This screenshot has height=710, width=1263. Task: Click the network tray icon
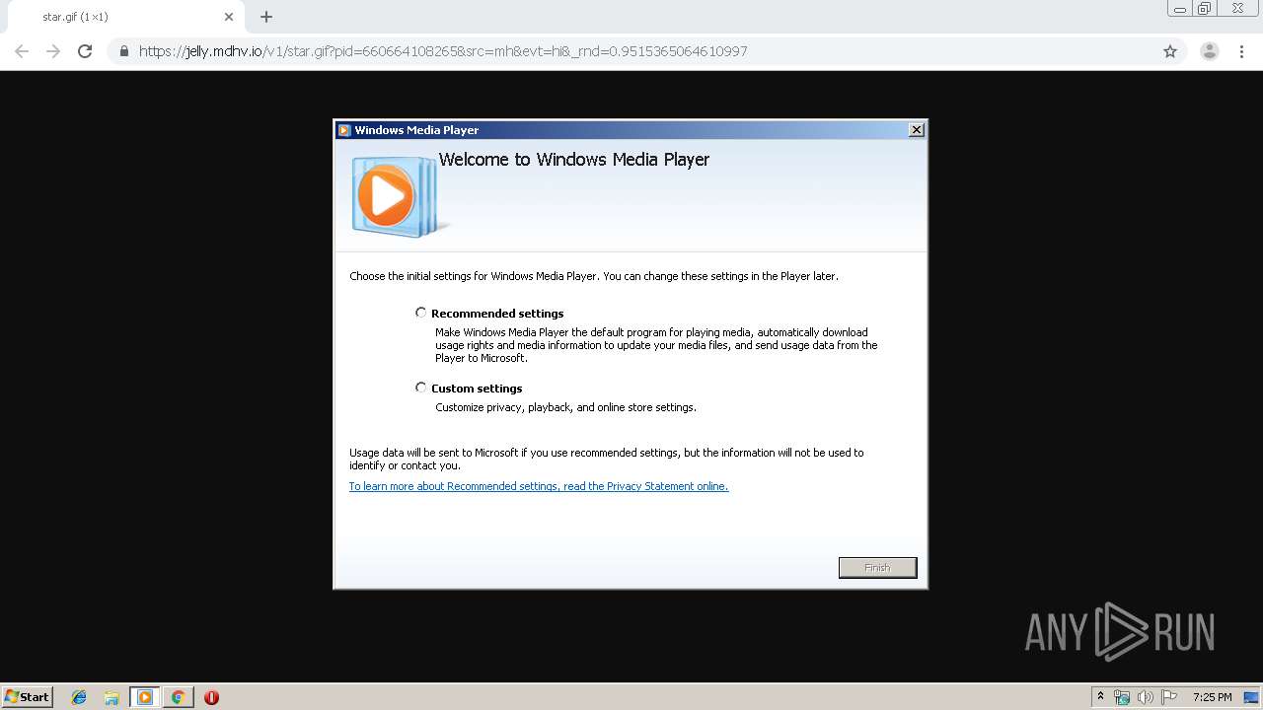point(1122,697)
